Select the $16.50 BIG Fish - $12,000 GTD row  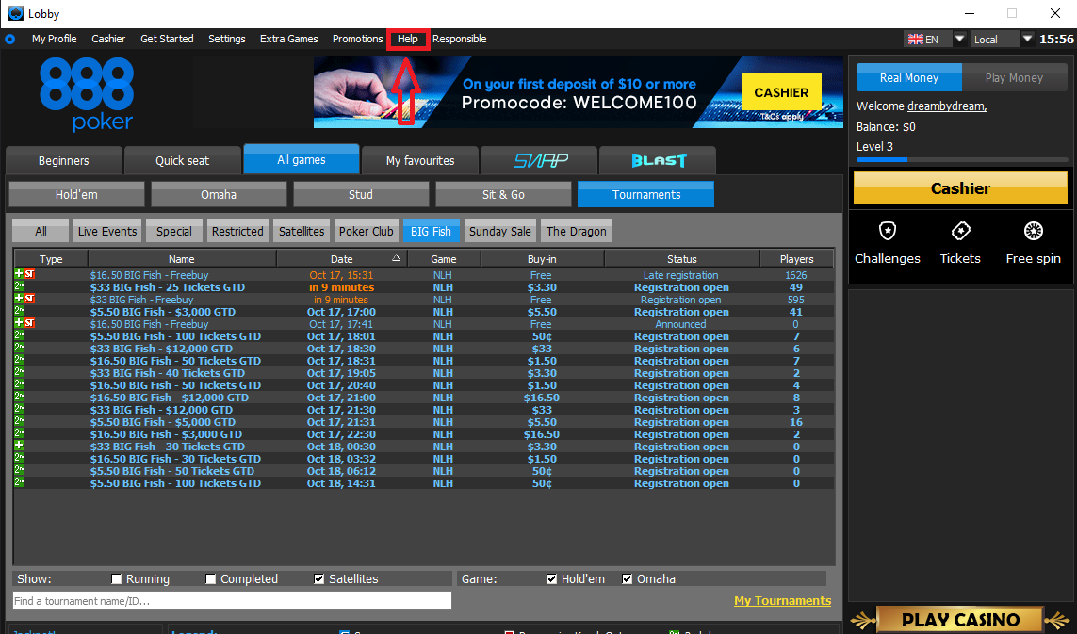click(424, 397)
